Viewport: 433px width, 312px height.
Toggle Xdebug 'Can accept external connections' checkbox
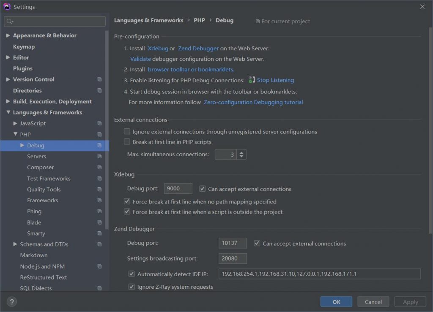point(202,189)
